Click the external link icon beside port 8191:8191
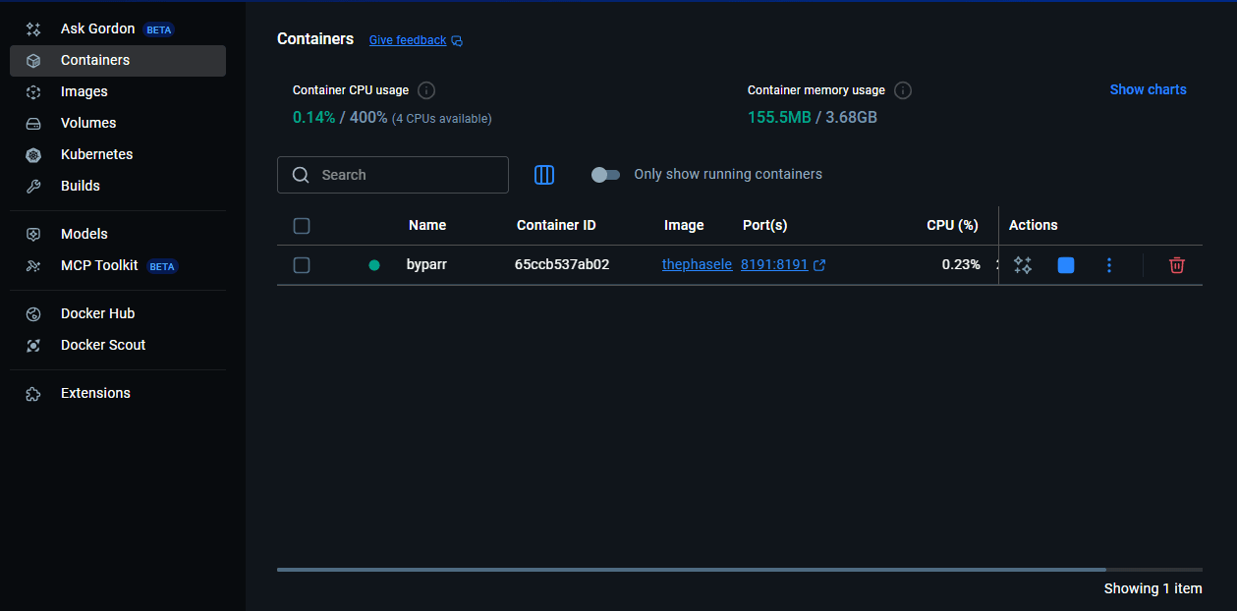This screenshot has width=1237, height=611. 819,265
